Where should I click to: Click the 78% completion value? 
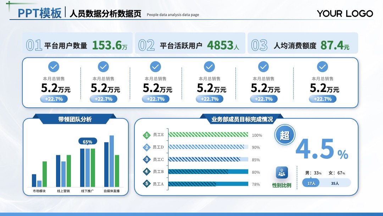pos(256,184)
